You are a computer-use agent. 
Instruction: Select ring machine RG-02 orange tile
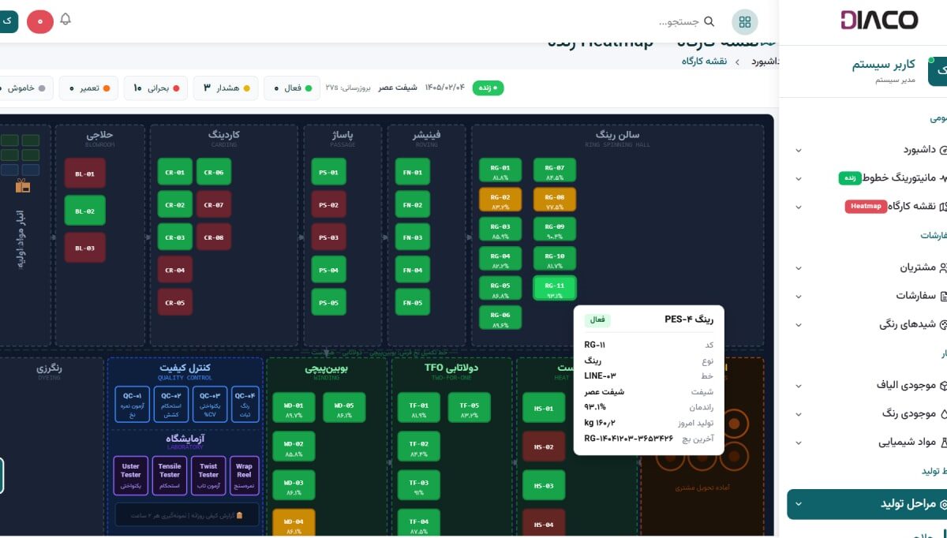[x=500, y=200]
